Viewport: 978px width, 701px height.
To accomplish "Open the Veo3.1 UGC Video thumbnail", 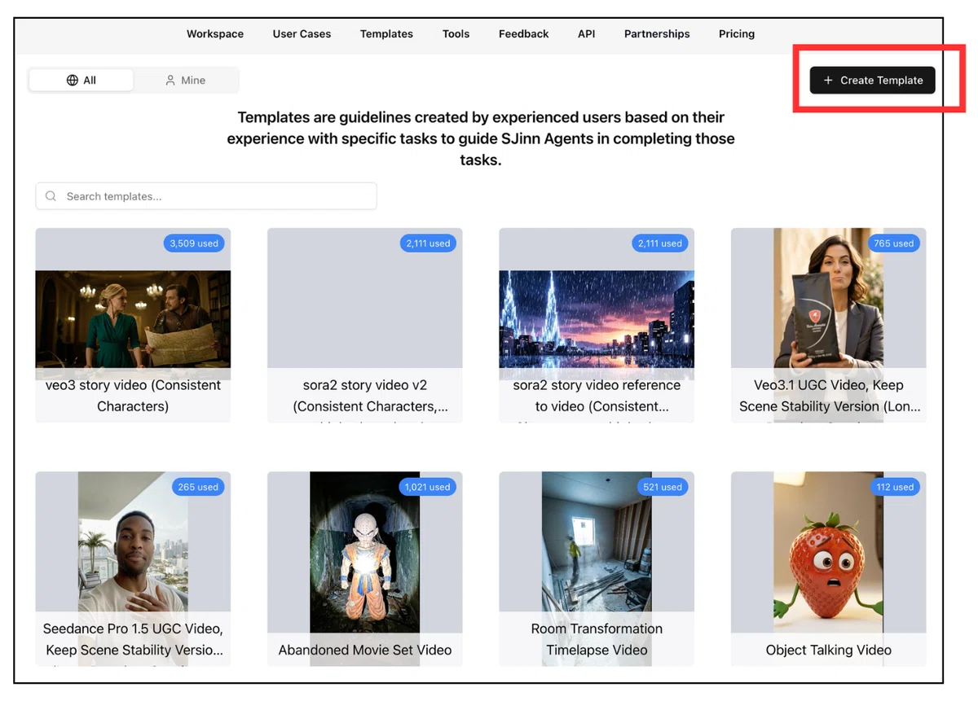I will pyautogui.click(x=828, y=298).
